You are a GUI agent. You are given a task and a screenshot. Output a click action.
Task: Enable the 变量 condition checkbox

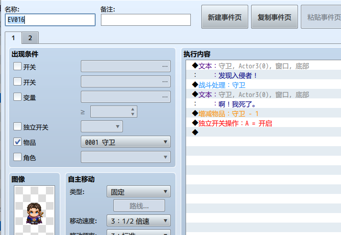[x=17, y=96]
